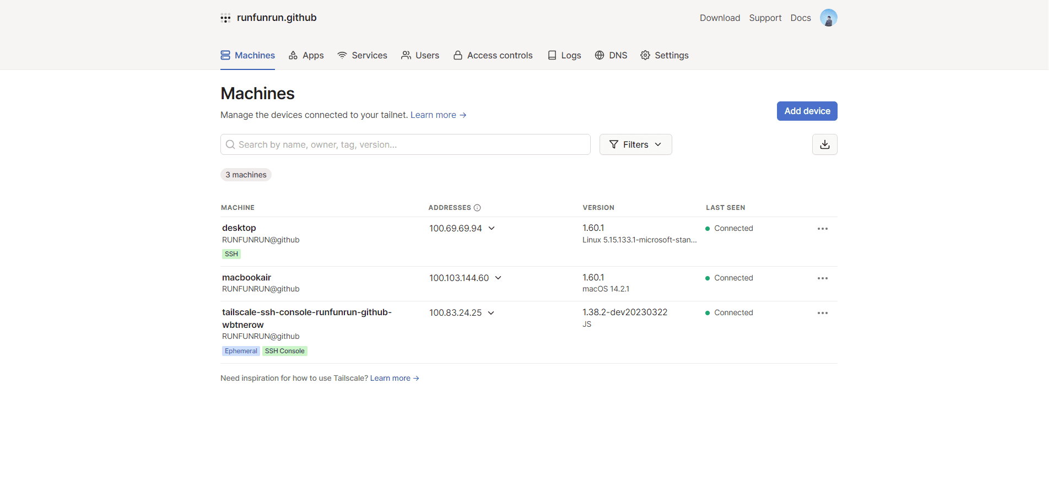Open the Settings tab
This screenshot has height=502, width=1058.
pos(665,55)
